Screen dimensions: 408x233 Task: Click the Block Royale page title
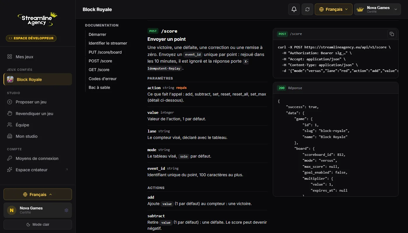tap(97, 9)
